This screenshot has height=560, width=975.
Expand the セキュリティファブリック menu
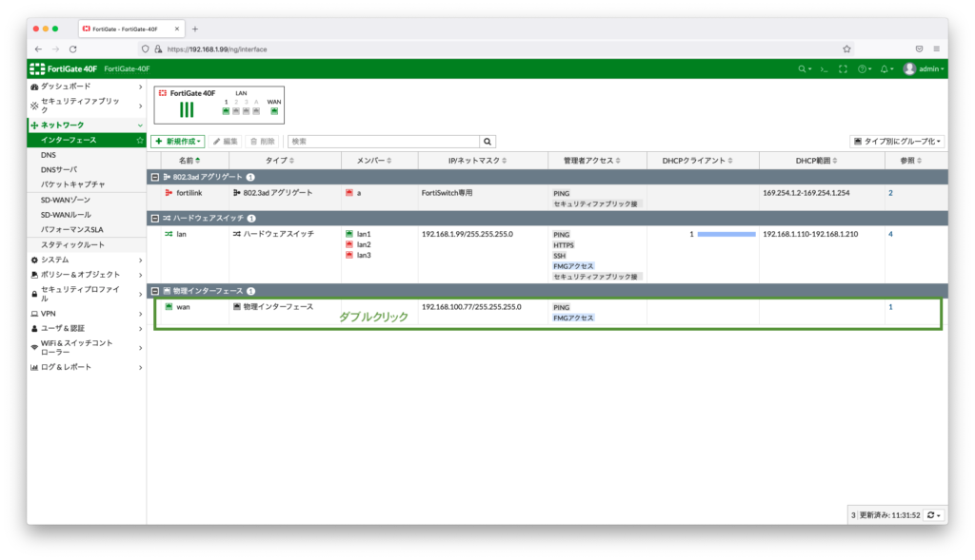coord(86,105)
